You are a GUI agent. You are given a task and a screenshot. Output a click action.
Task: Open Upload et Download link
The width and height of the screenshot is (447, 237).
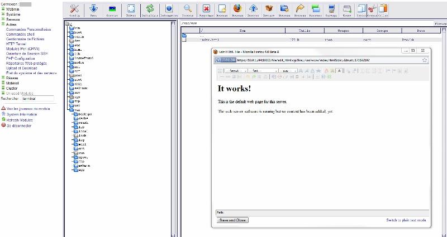[22, 68]
